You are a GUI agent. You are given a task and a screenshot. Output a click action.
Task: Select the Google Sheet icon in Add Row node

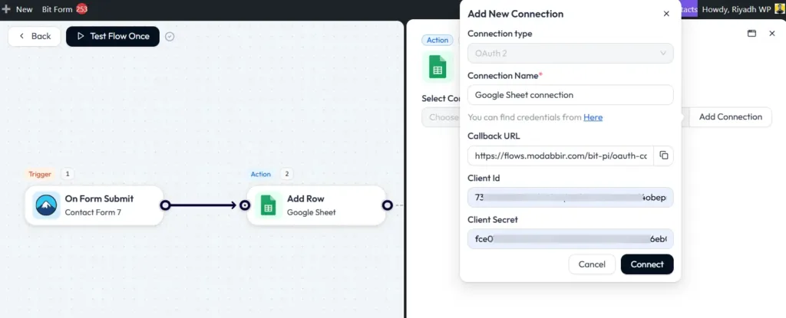269,205
